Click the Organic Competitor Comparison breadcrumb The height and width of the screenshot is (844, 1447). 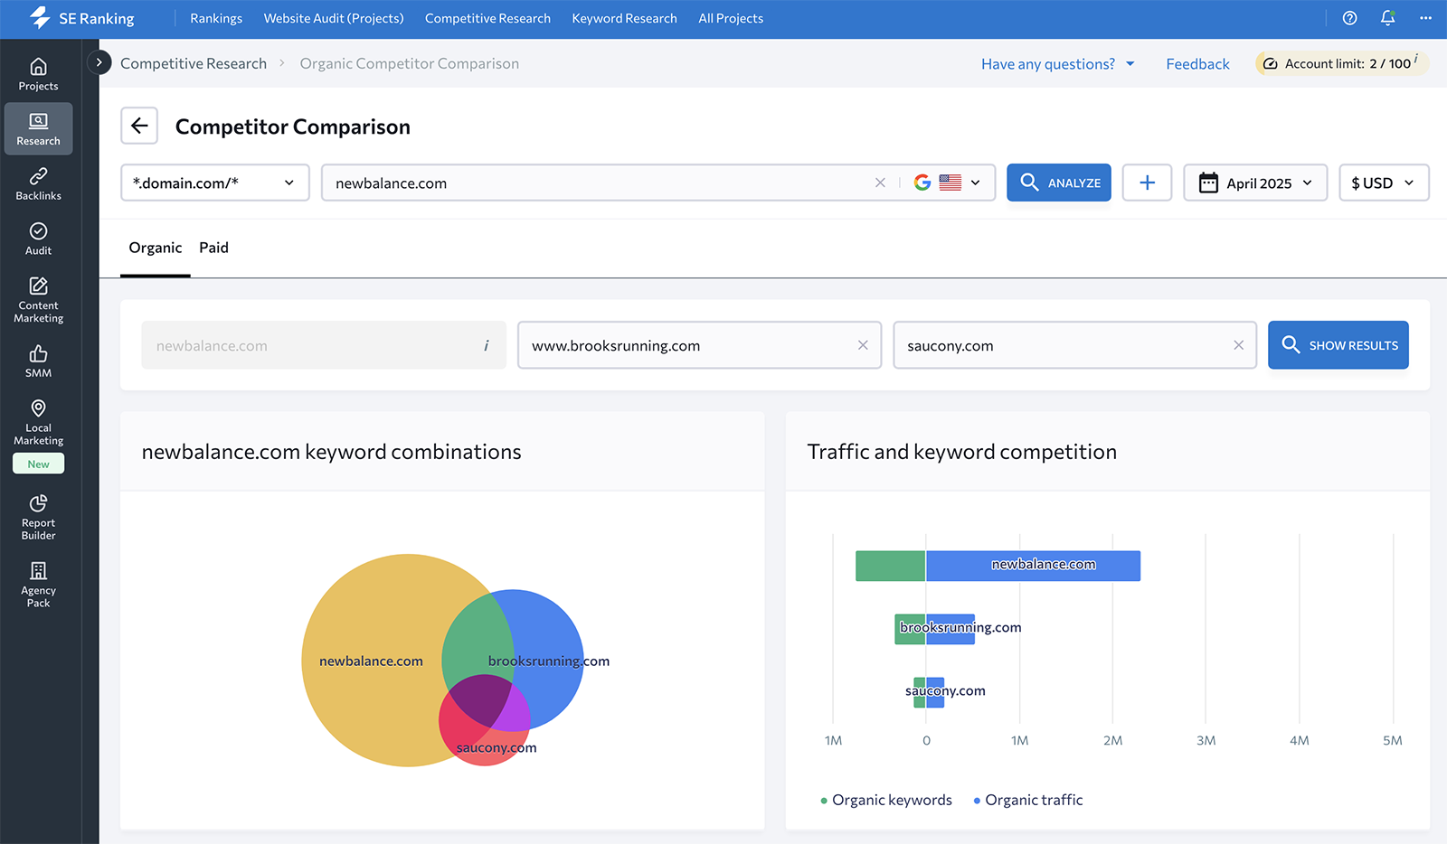410,63
